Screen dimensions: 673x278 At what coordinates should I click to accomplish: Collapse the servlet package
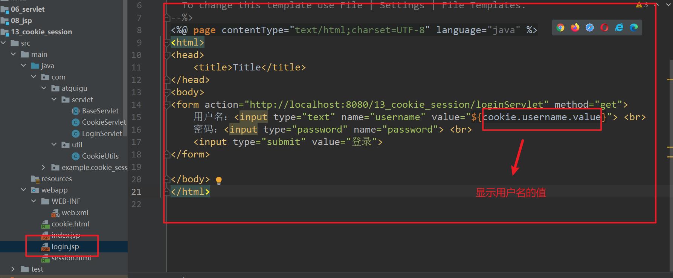(x=54, y=99)
